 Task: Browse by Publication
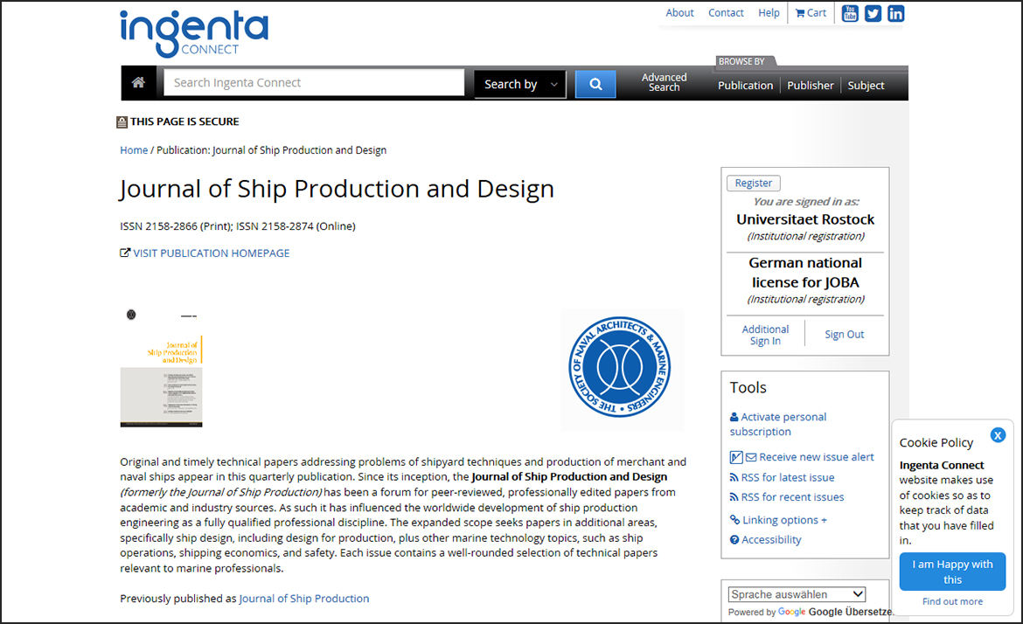[745, 86]
